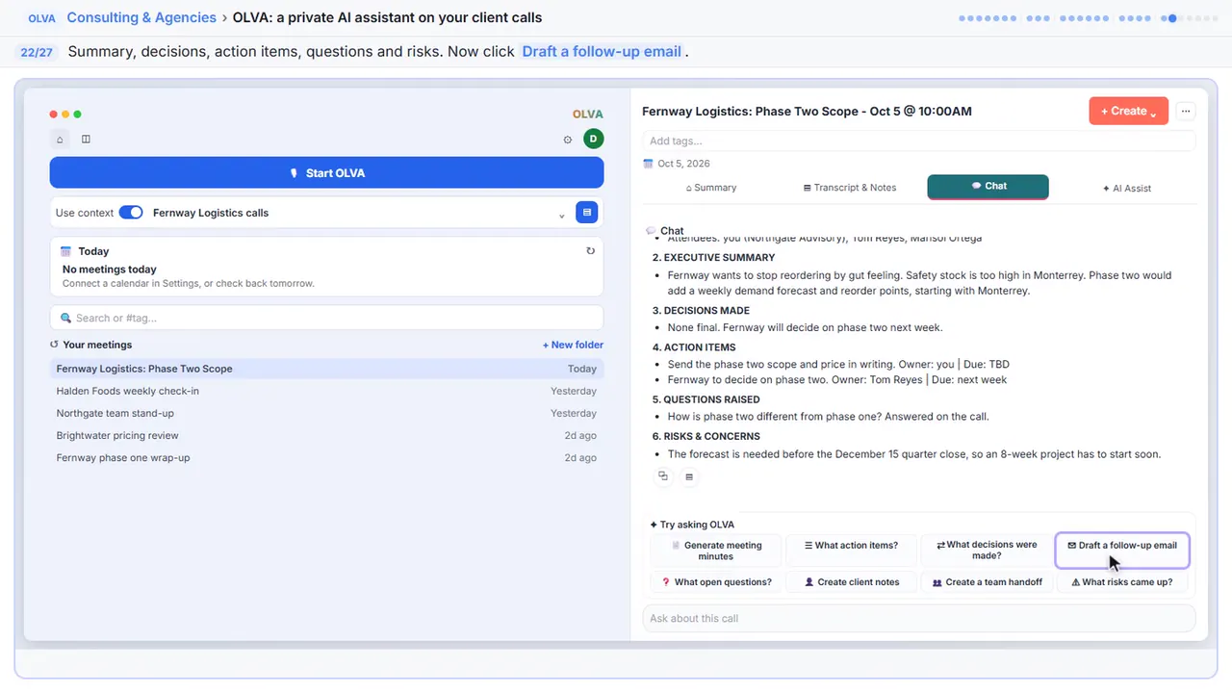This screenshot has width=1232, height=693.
Task: Switch to the Transcript & Notes tab
Action: coord(850,188)
